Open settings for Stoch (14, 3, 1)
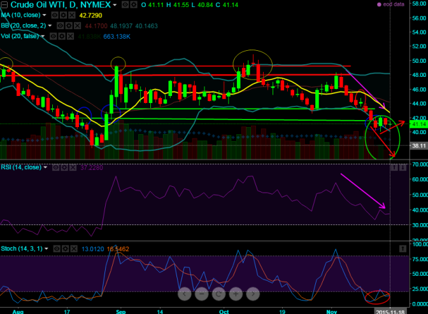 [65, 249]
